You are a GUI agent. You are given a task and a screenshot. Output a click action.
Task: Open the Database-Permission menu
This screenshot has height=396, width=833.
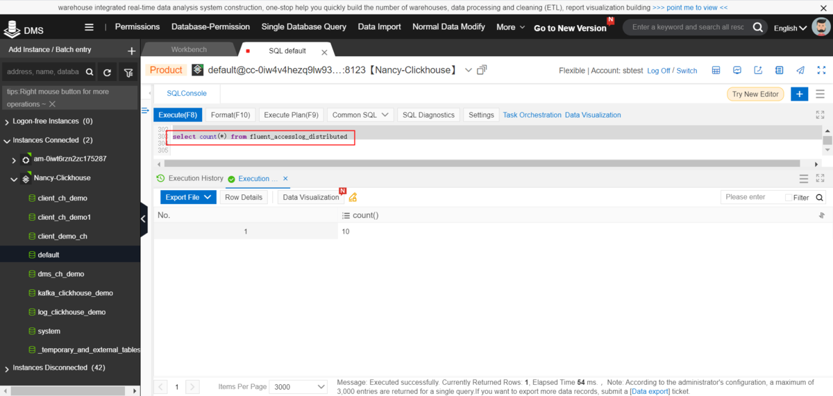pyautogui.click(x=210, y=27)
